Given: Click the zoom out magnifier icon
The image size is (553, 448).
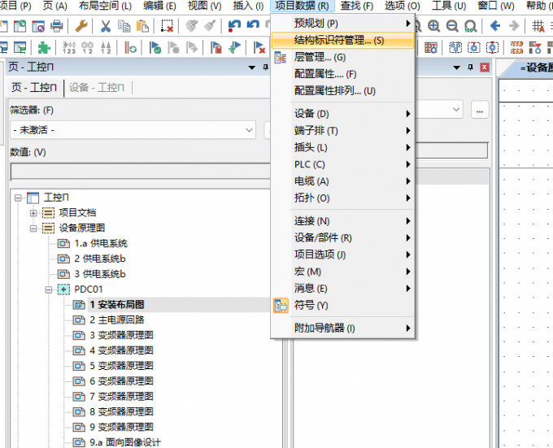Looking at the screenshot, I should pyautogui.click(x=452, y=26).
